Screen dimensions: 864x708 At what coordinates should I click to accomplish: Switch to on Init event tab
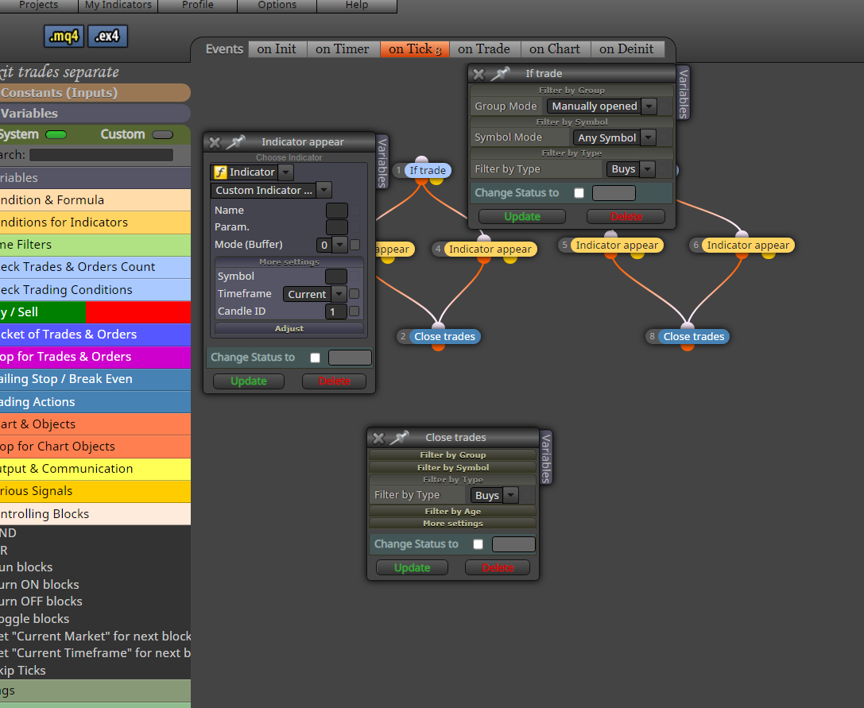point(277,49)
